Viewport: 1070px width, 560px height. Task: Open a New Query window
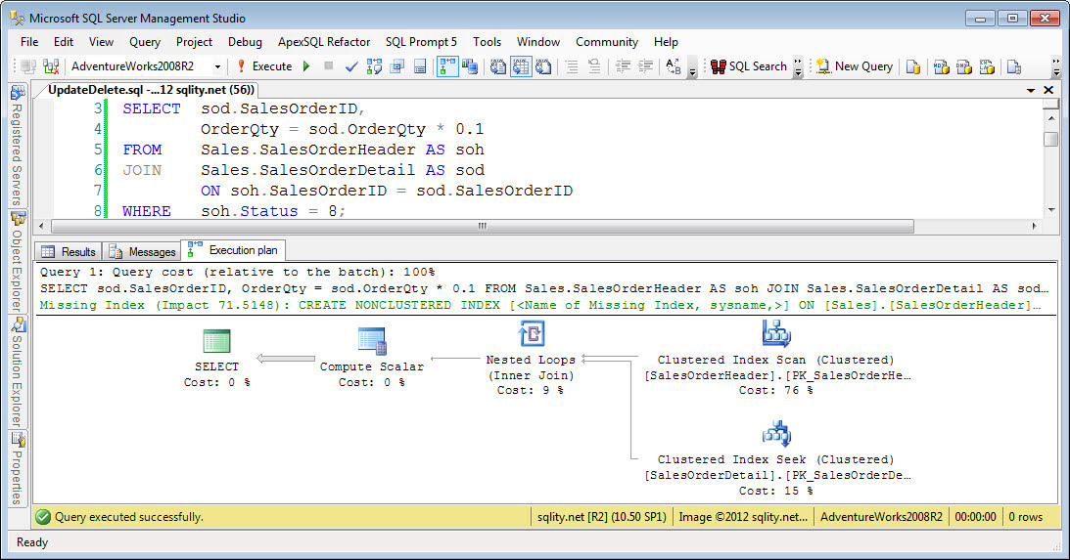point(855,66)
